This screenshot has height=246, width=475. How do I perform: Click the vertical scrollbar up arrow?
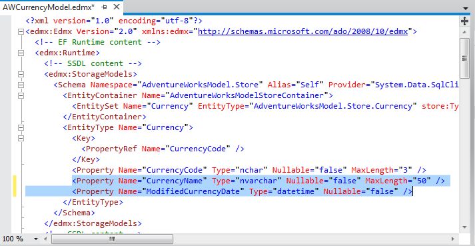tap(464, 32)
